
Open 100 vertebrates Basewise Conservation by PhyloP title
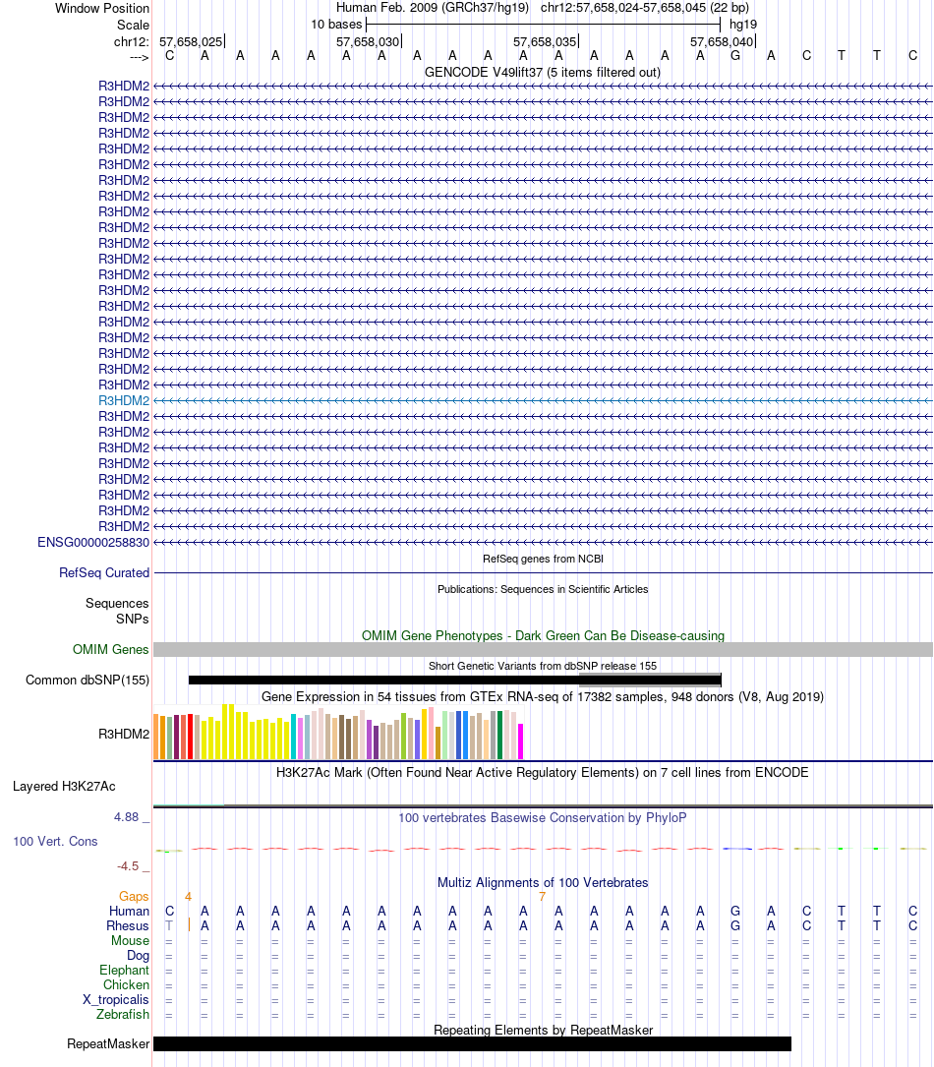[543, 818]
